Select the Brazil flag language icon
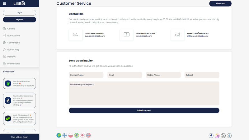 pyautogui.click(x=77, y=135)
